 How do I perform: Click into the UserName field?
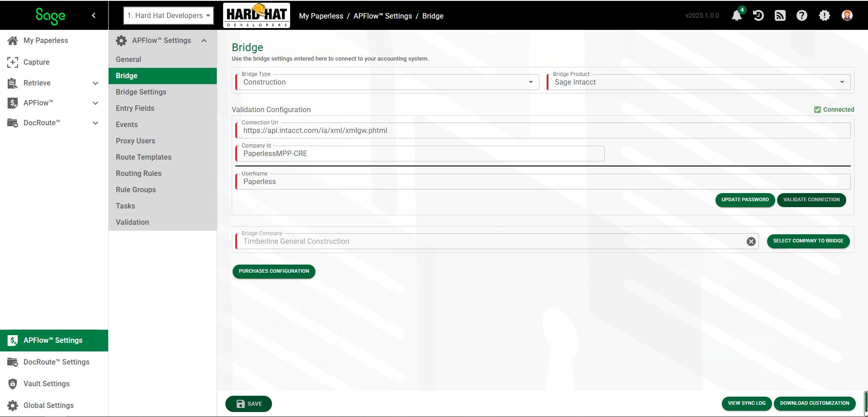[x=543, y=181]
